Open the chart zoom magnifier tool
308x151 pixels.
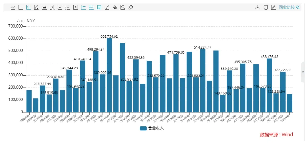tap(123, 7)
